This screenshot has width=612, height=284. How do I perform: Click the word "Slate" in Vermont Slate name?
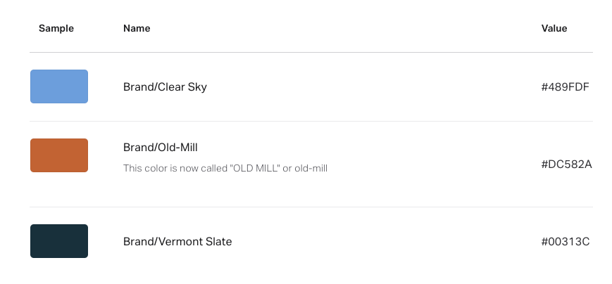point(218,242)
